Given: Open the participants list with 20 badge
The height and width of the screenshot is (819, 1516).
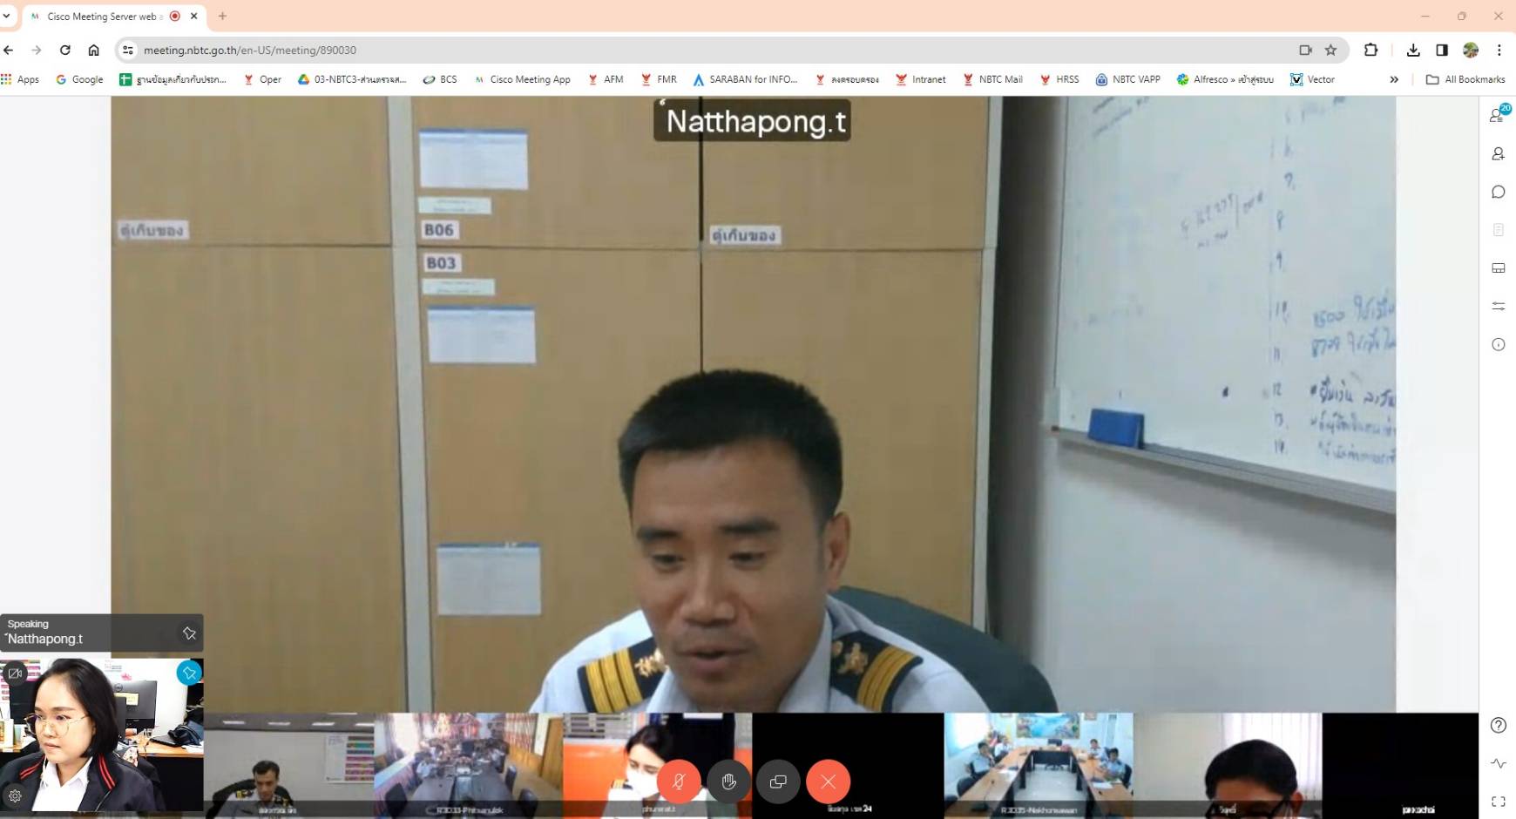Looking at the screenshot, I should 1499,114.
